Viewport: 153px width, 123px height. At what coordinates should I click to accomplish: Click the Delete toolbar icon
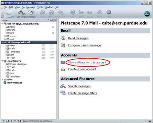(x=90, y=12)
